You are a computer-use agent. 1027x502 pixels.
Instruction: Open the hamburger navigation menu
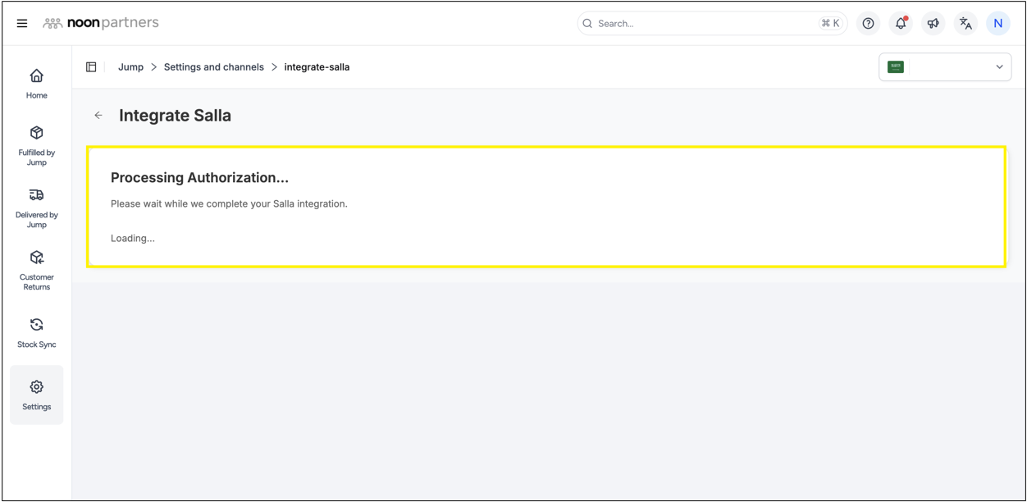[22, 24]
